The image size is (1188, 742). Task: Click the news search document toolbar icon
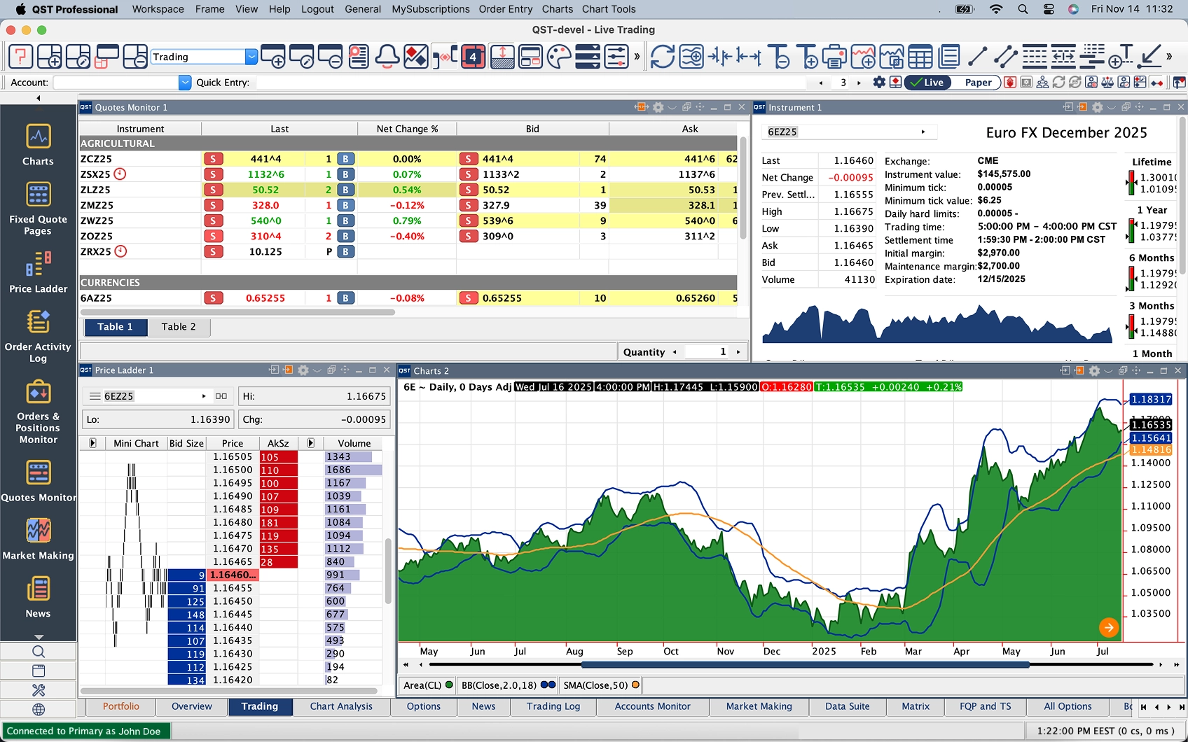[359, 56]
